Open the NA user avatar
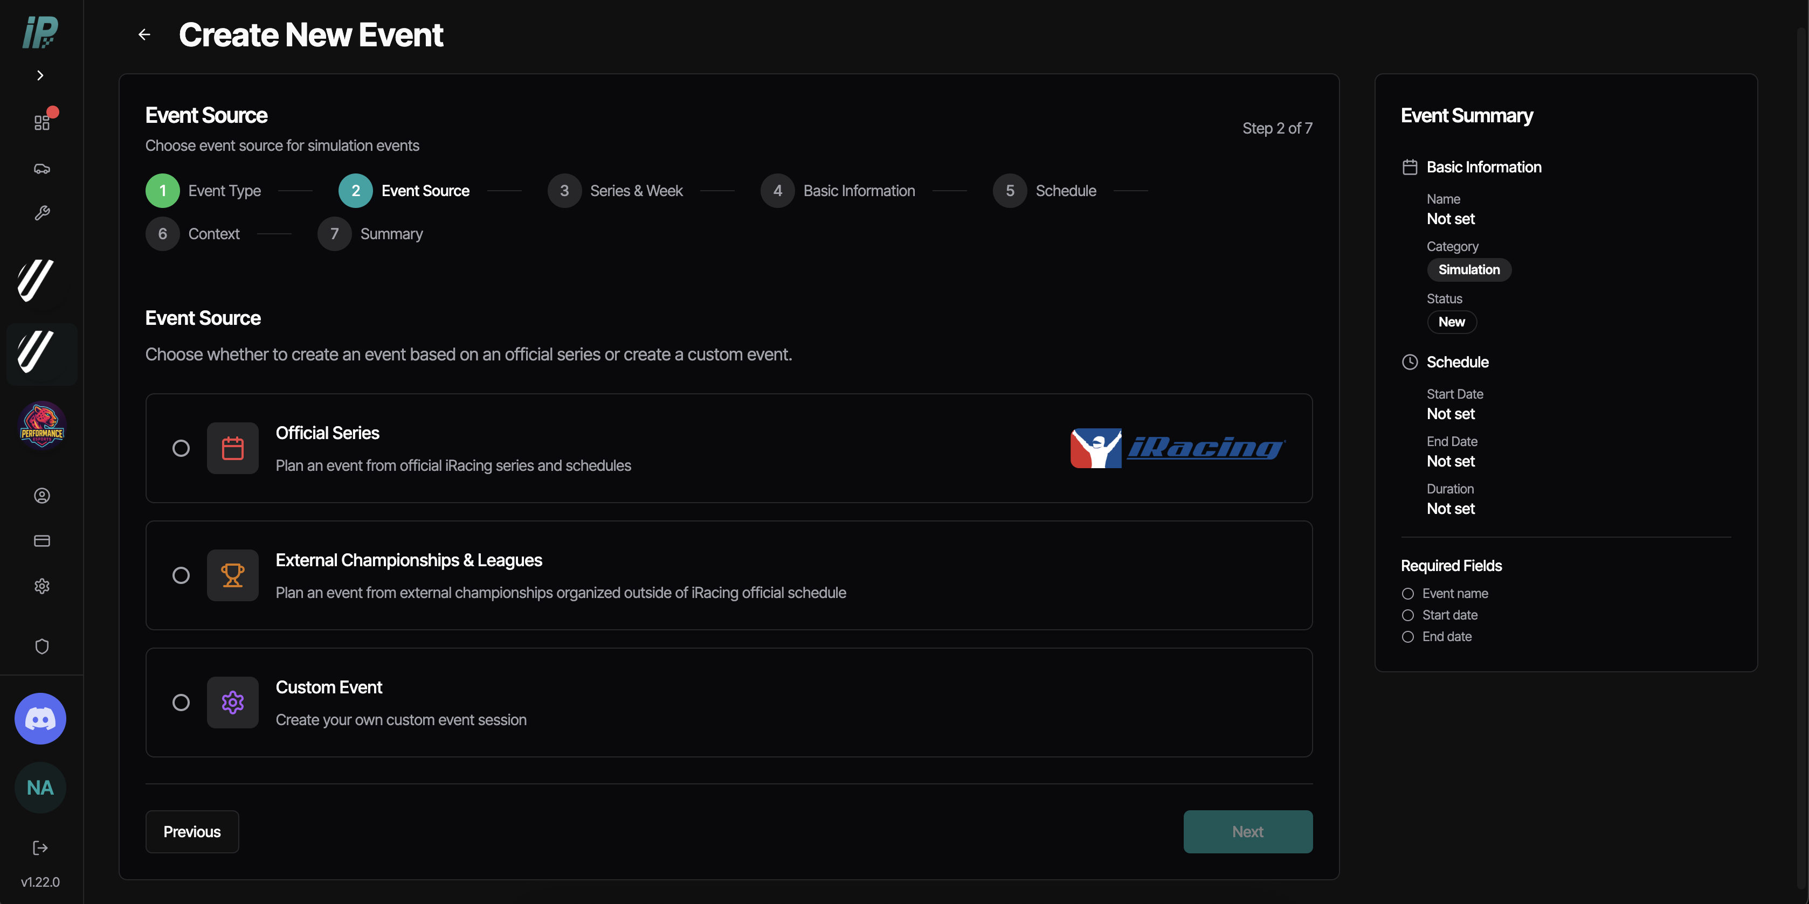The width and height of the screenshot is (1809, 904). point(40,788)
